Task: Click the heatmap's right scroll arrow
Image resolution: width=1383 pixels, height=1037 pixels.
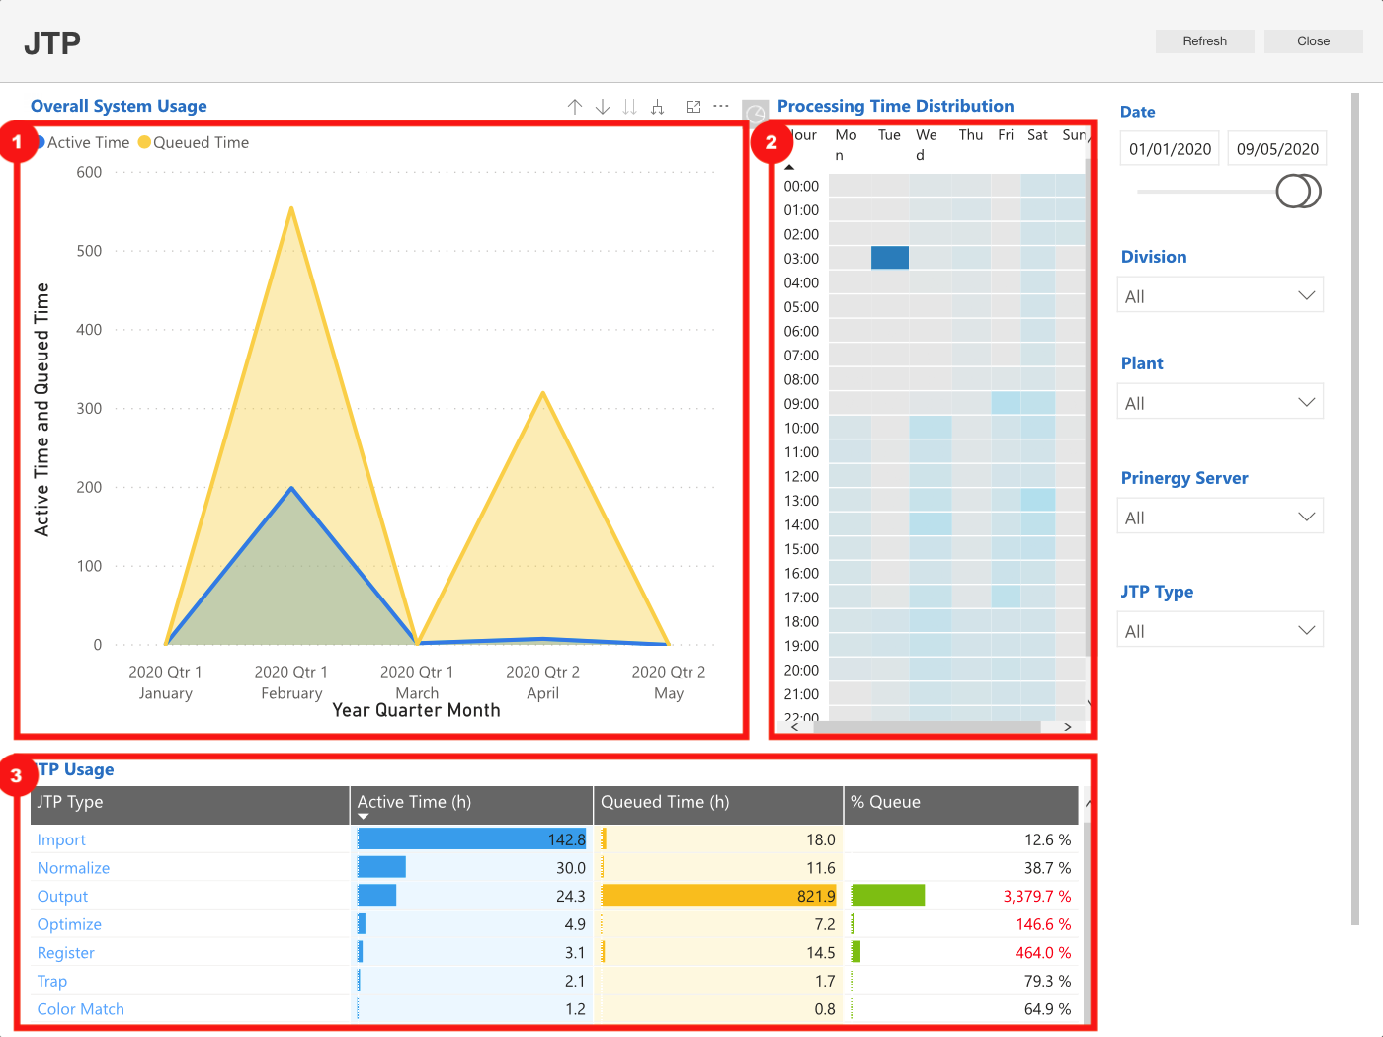Action: pyautogui.click(x=1068, y=727)
